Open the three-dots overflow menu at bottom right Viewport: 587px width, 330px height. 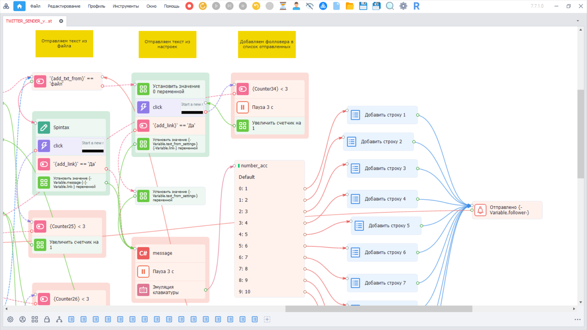tap(577, 319)
